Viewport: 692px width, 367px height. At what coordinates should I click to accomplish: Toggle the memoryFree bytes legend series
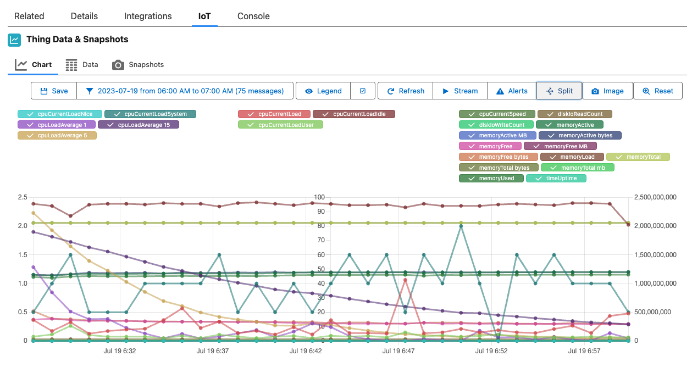[498, 157]
